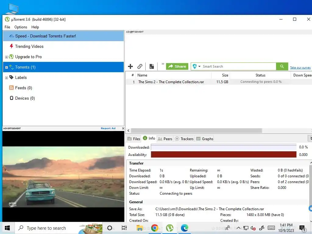Click the red Availability bar

tap(223, 154)
